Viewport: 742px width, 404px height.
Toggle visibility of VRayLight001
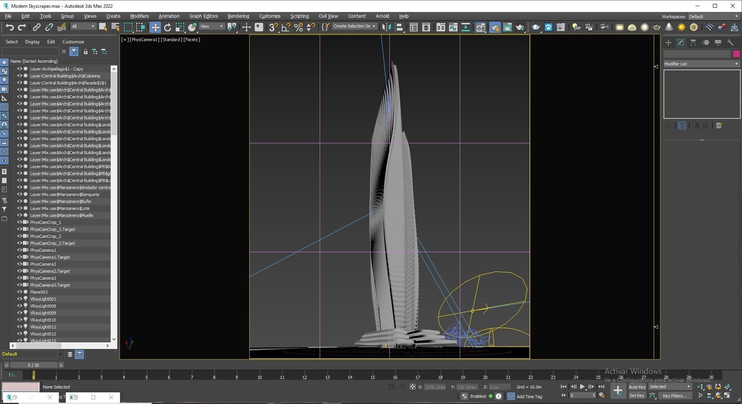pyautogui.click(x=19, y=299)
